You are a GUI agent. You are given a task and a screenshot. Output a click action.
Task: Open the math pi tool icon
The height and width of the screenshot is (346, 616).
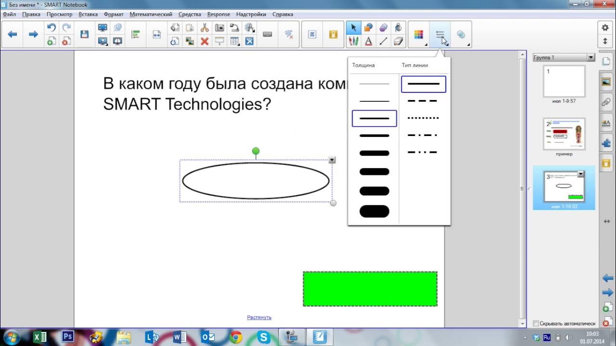(312, 34)
